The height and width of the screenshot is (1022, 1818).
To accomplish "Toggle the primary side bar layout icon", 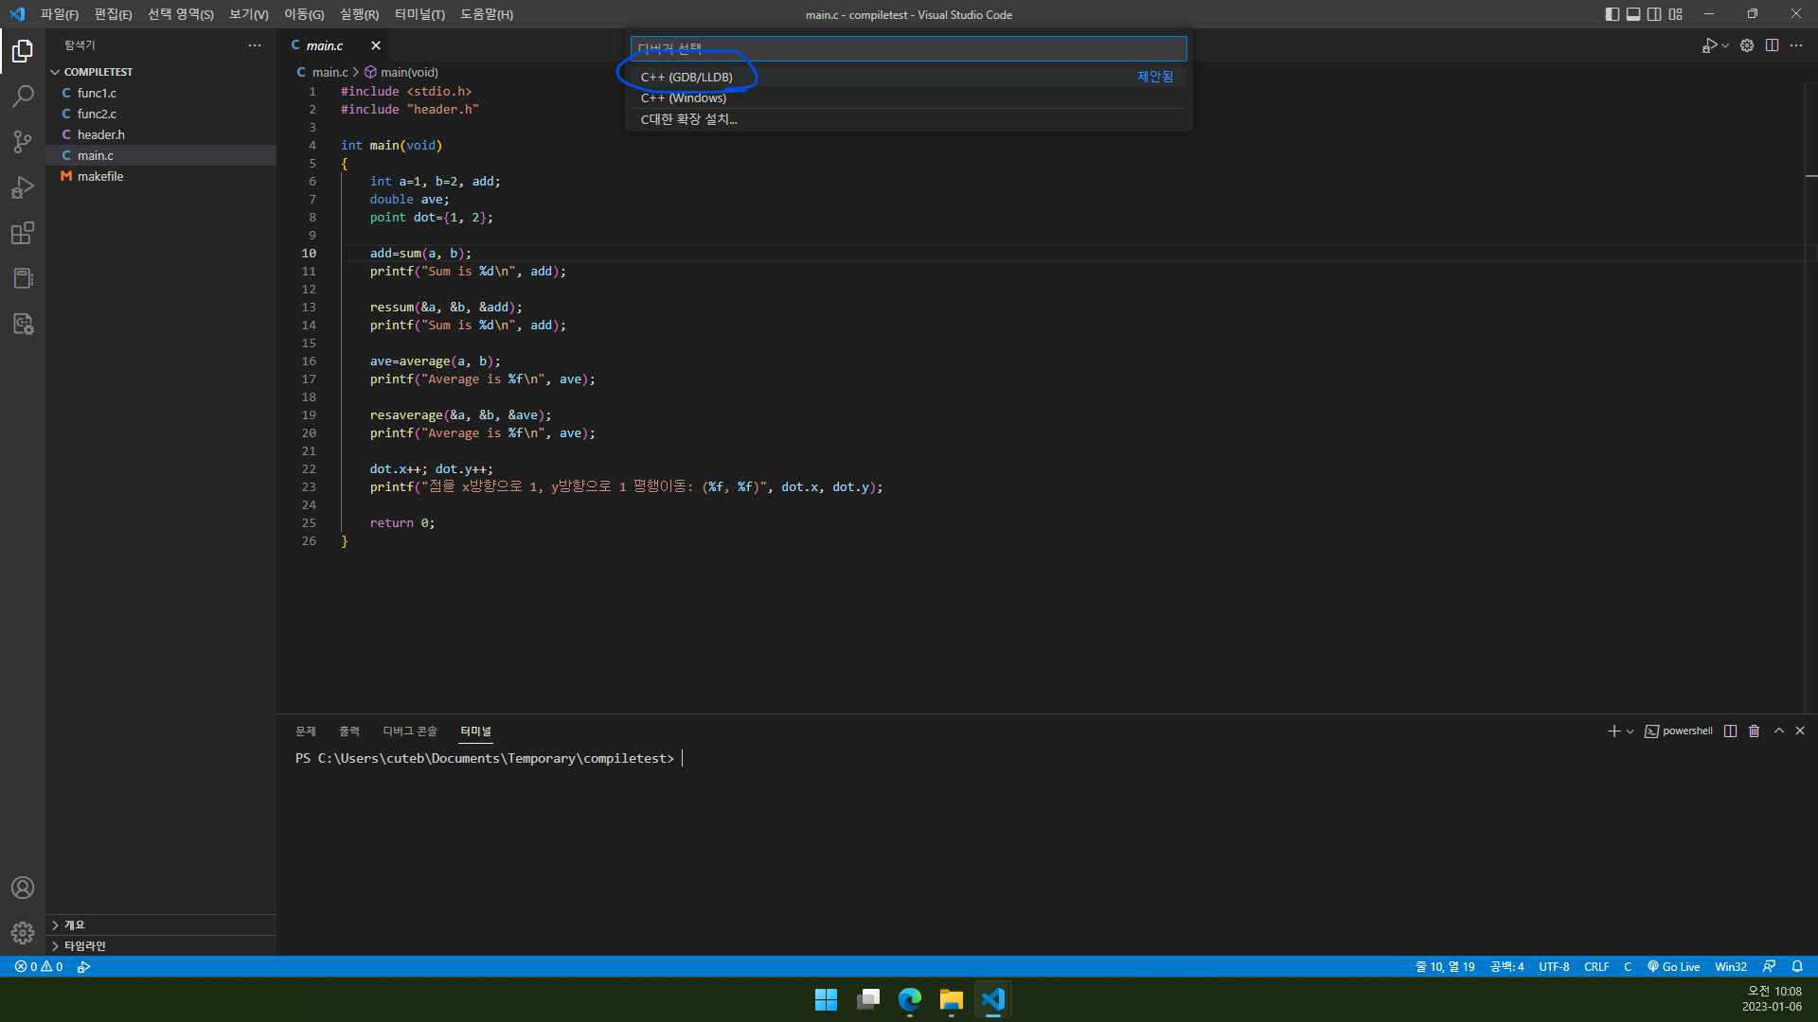I will 1613,14.
